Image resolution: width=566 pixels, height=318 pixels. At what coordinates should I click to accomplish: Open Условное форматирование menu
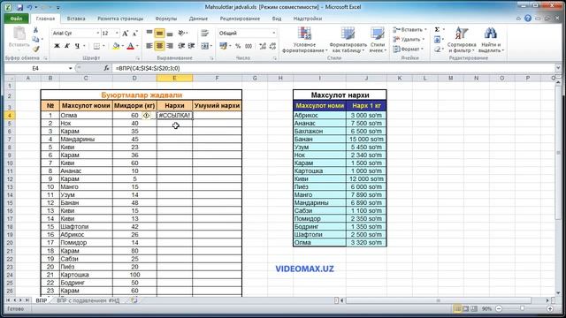304,40
